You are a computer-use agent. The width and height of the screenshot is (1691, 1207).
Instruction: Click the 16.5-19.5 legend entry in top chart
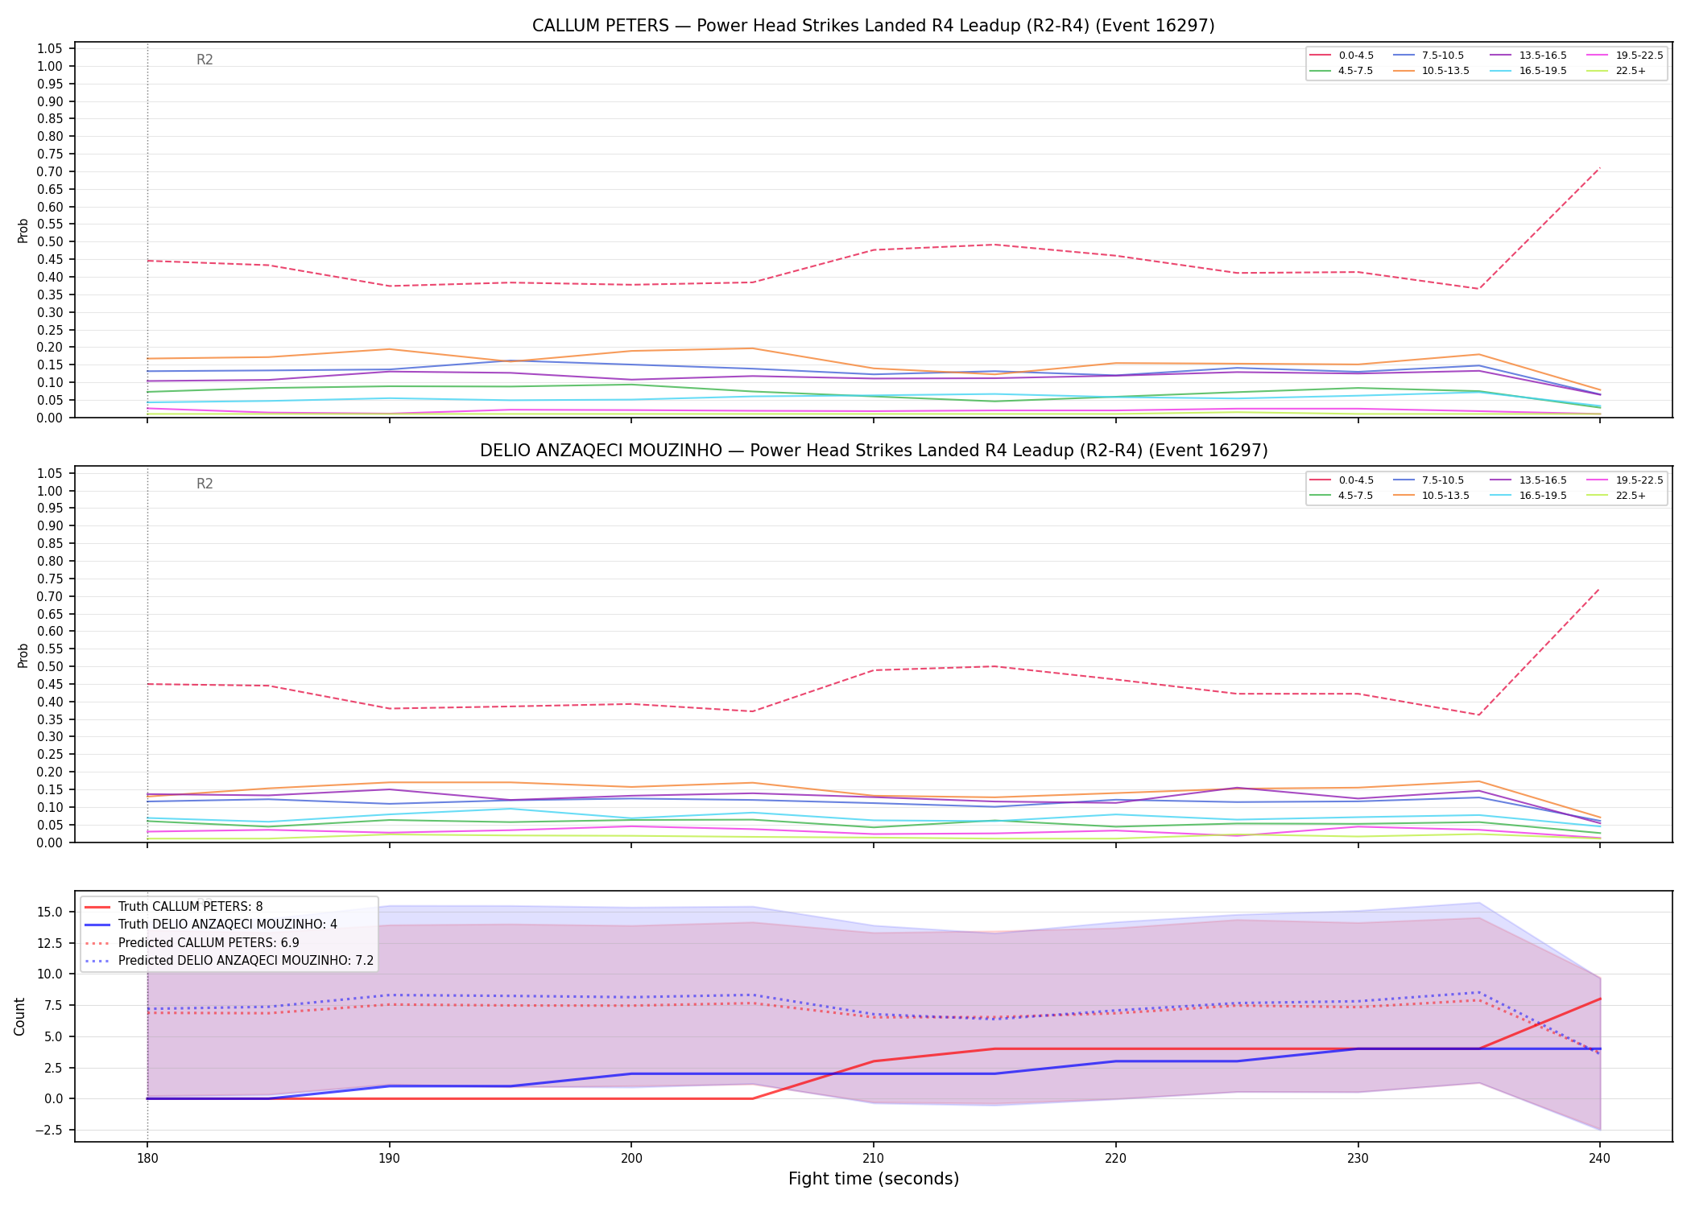click(x=1529, y=71)
